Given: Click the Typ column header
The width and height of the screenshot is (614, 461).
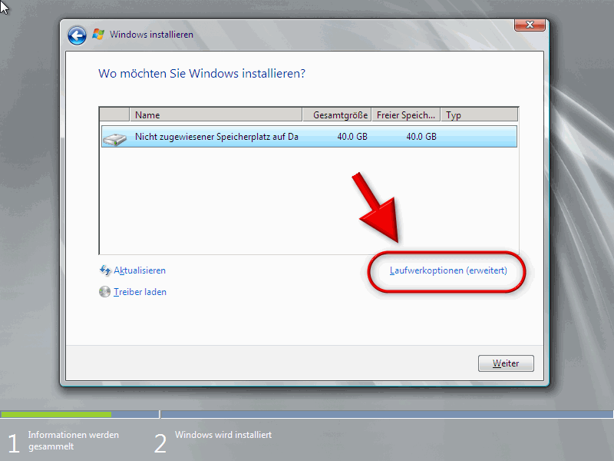Looking at the screenshot, I should coord(478,115).
